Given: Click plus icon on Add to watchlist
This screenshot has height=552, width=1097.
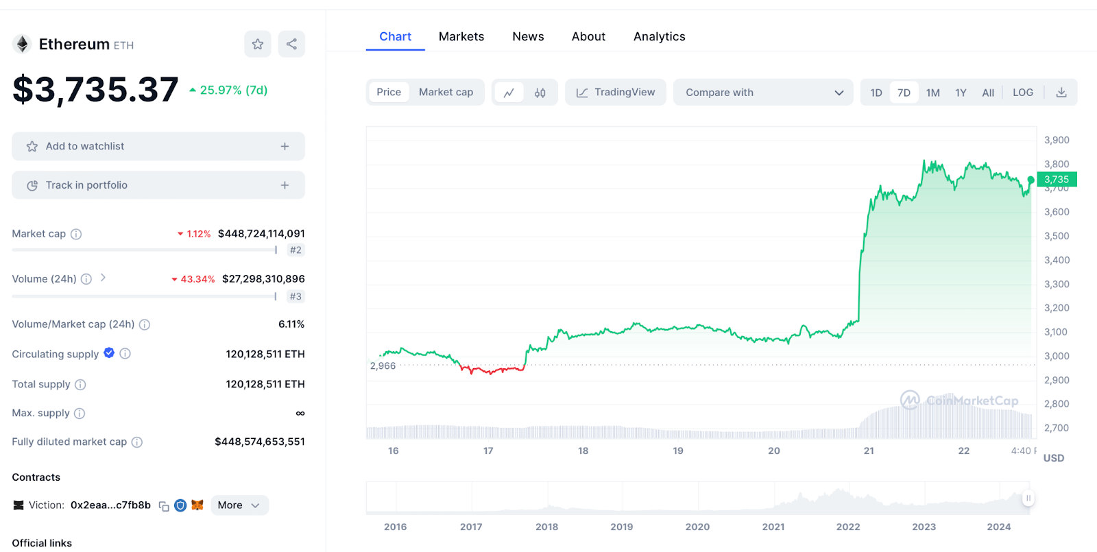Looking at the screenshot, I should (285, 146).
